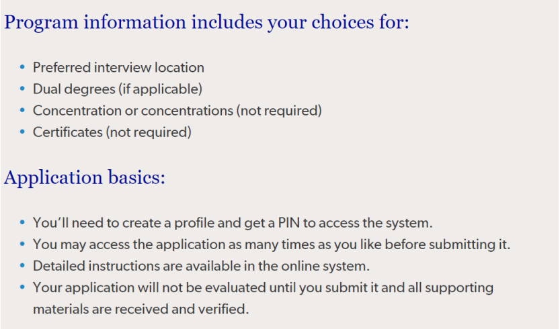Click the bullet beside "Dual degrees"
The image size is (560, 329).
tap(22, 89)
